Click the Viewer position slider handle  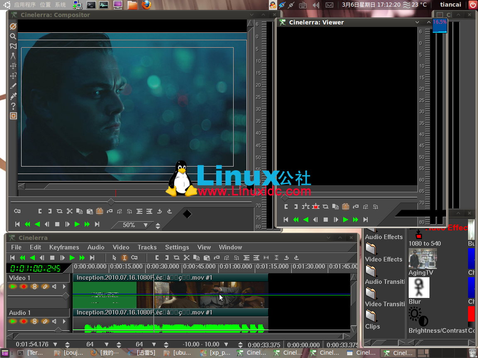284,198
